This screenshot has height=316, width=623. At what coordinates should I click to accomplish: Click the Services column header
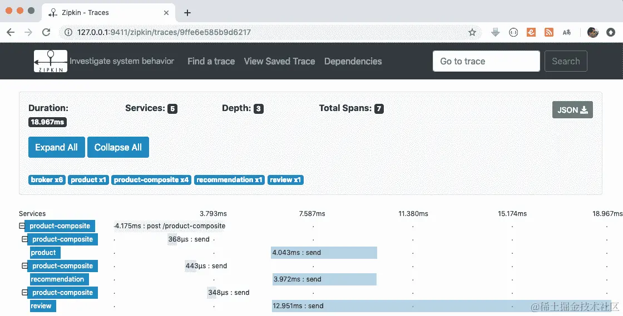[x=32, y=214]
